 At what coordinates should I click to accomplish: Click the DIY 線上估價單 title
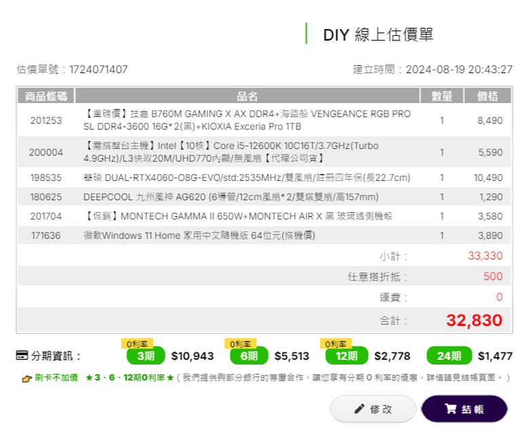tap(378, 35)
